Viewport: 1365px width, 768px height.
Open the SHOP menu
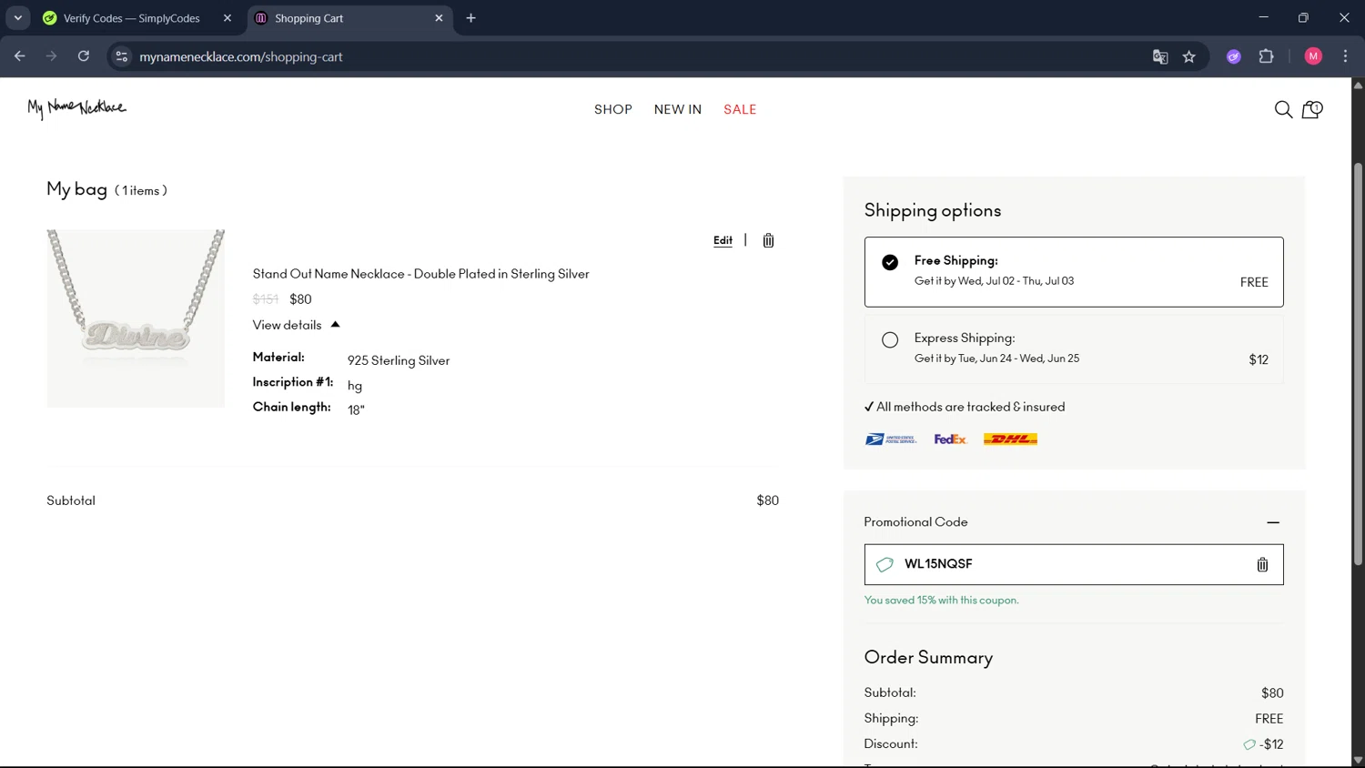[613, 109]
